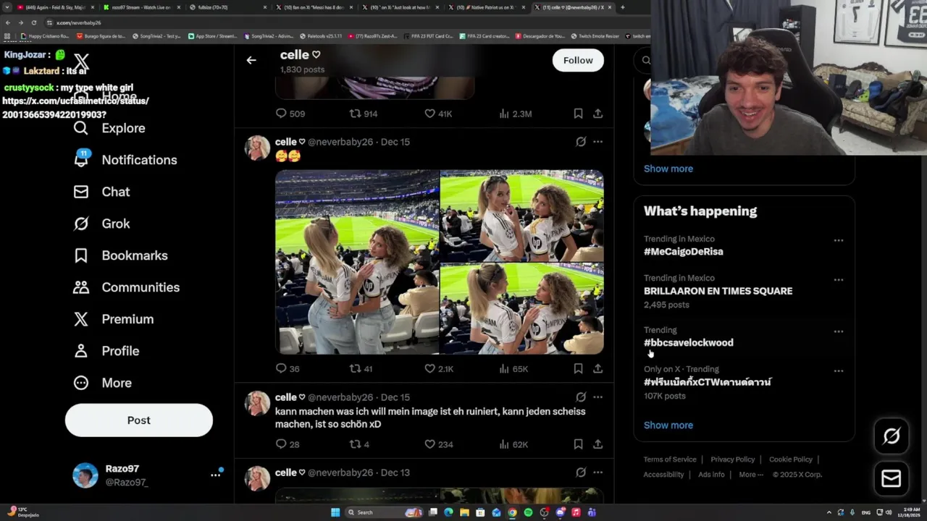Open new browser tab with plus button
The image size is (927, 521).
pyautogui.click(x=624, y=7)
